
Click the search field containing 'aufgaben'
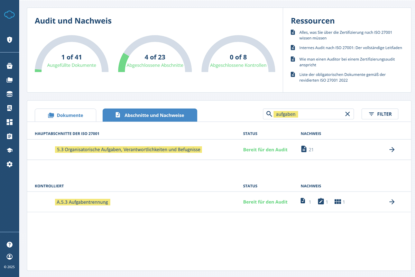[308, 114]
